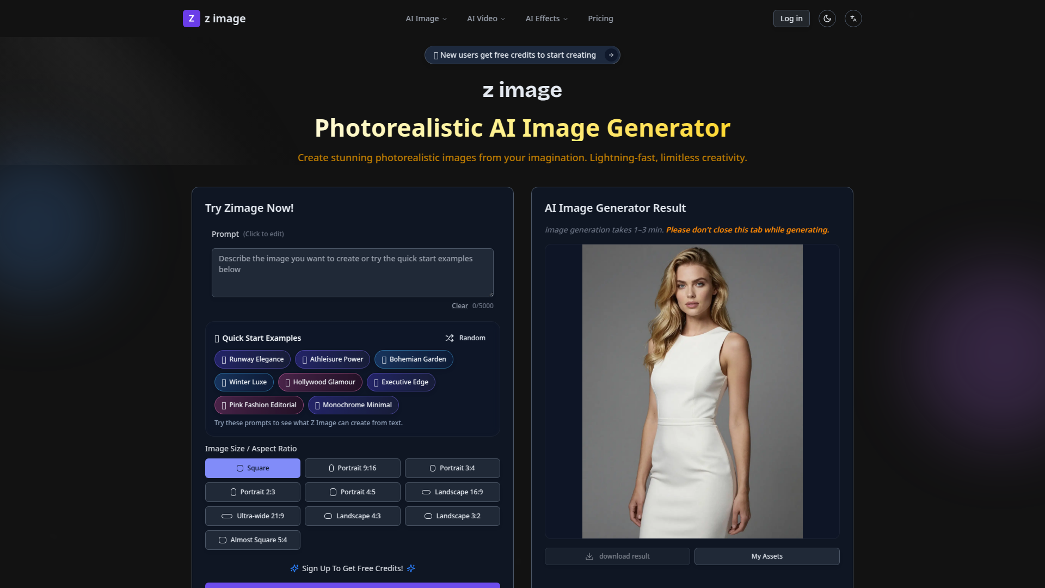
Task: Pick the Hollywood Glamour example prompt
Action: click(x=320, y=382)
